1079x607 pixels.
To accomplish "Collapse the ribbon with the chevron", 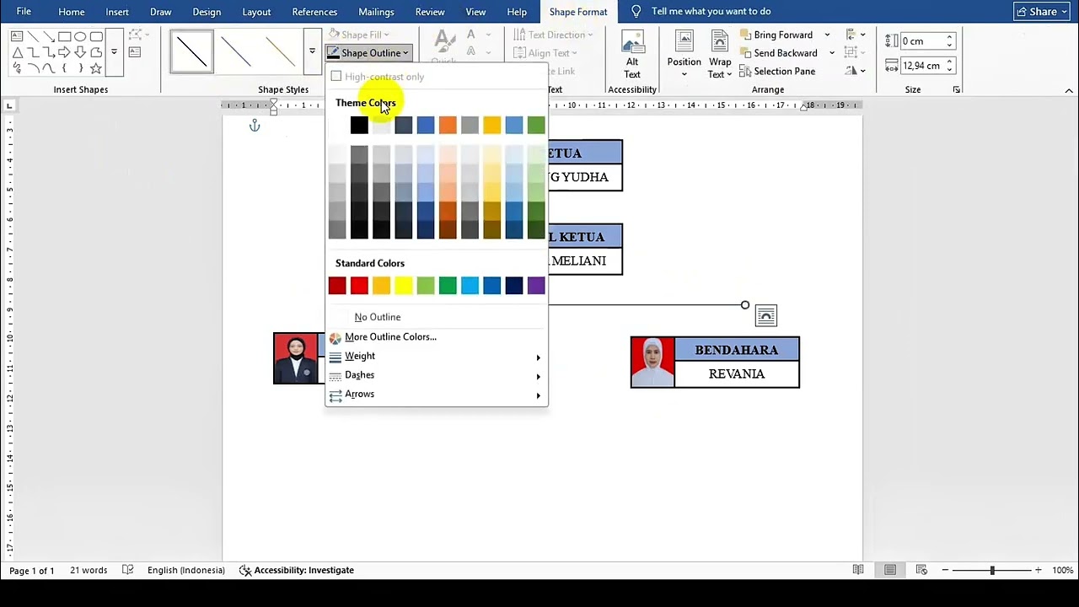I will 1069,90.
